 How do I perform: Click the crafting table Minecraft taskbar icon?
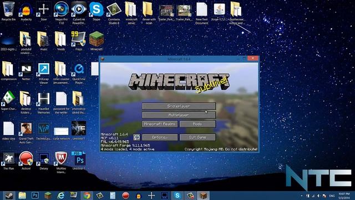tap(203, 195)
